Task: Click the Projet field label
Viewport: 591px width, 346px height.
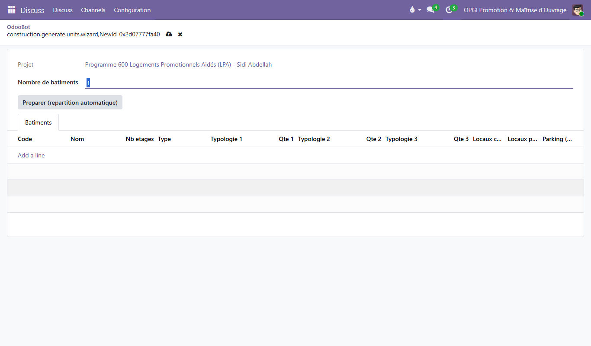Action: pos(26,64)
